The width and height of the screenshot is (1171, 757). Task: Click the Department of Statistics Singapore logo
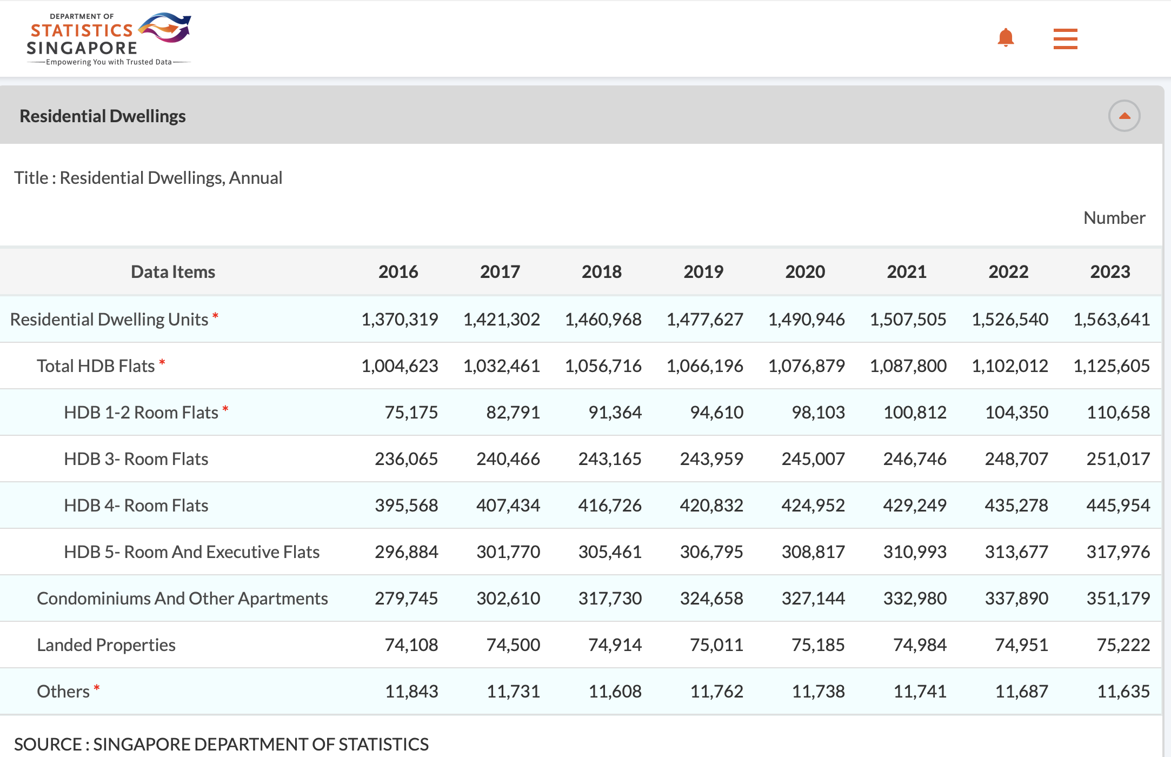(109, 39)
